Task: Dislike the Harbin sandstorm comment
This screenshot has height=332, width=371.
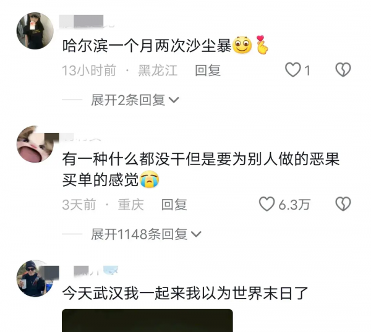Action: click(343, 70)
